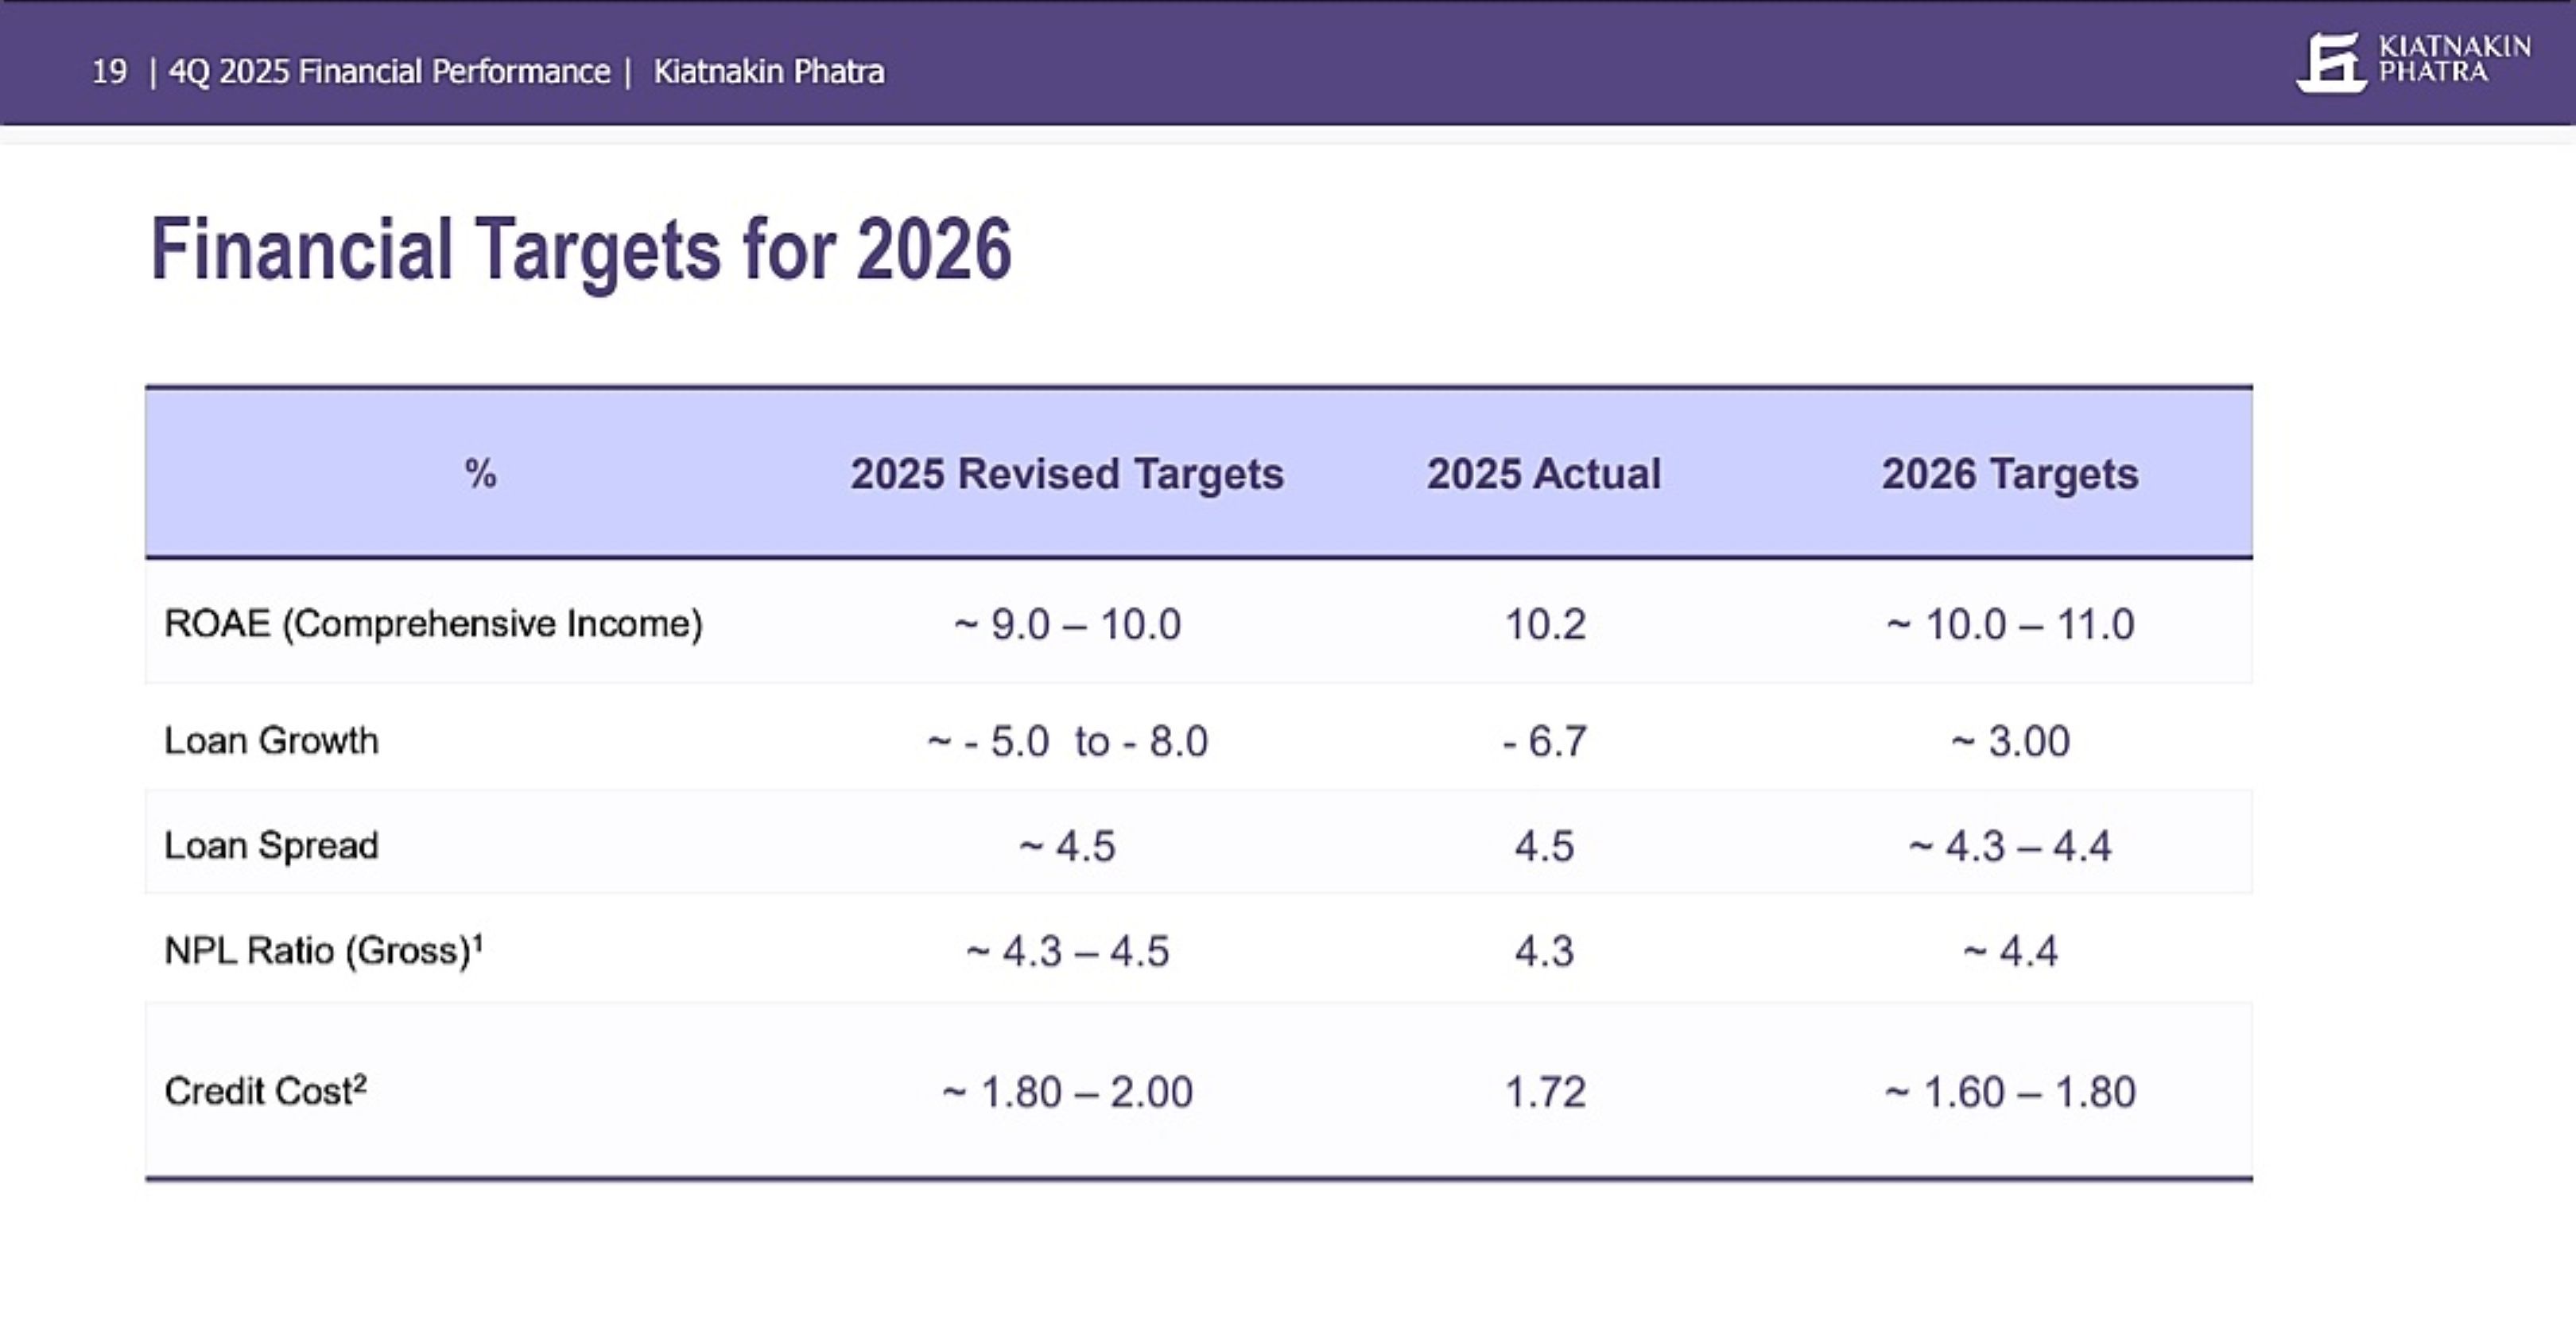This screenshot has height=1324, width=2576.
Task: Click the 'Kiatnakin Phatra' header title text
Action: 768,72
